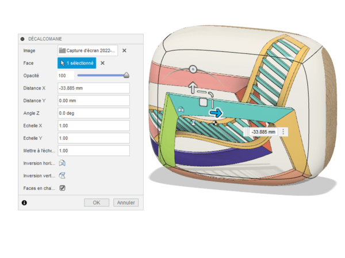Image resolution: width=345 pixels, height=258 pixels.
Task: Click the square planar move manipulator
Action: [203, 102]
